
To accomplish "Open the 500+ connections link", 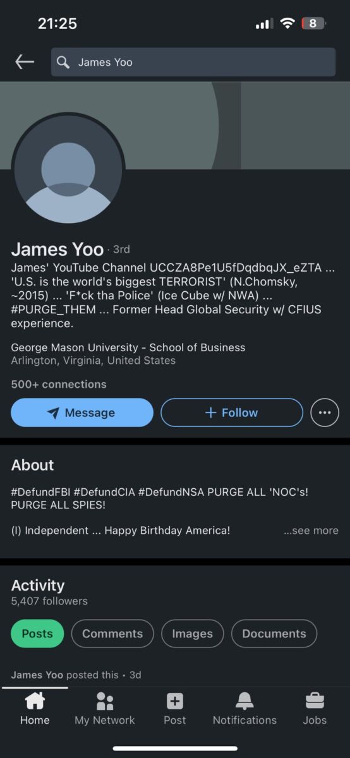I will [x=59, y=384].
